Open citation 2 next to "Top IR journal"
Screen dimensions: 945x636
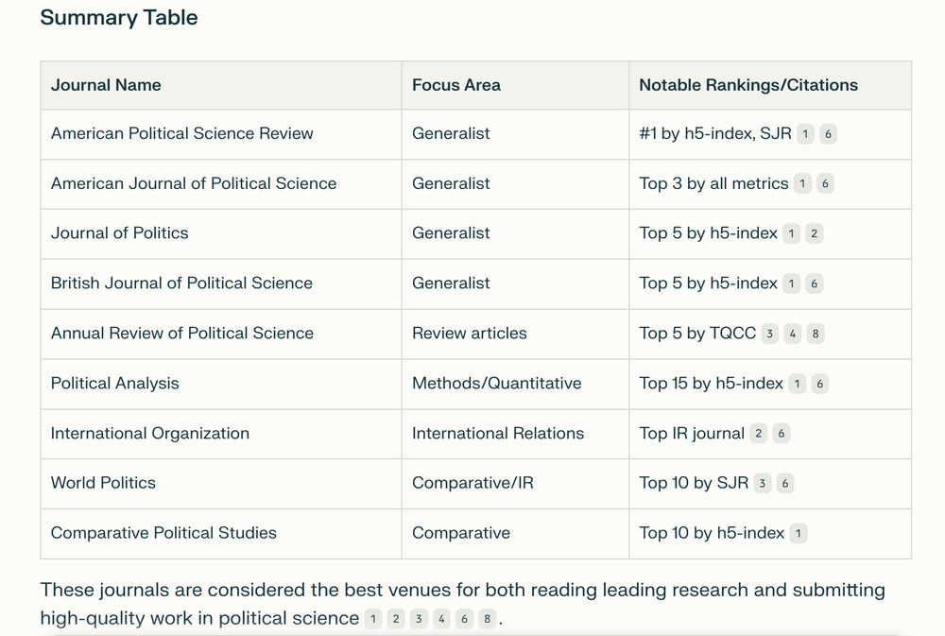click(x=758, y=434)
